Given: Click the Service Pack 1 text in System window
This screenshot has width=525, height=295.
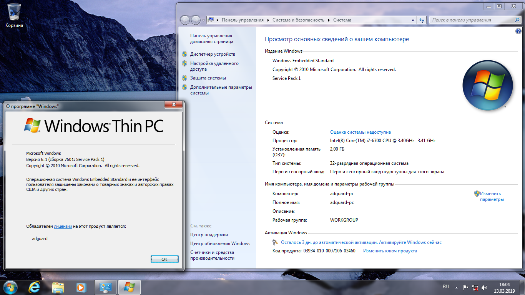Looking at the screenshot, I should (287, 78).
